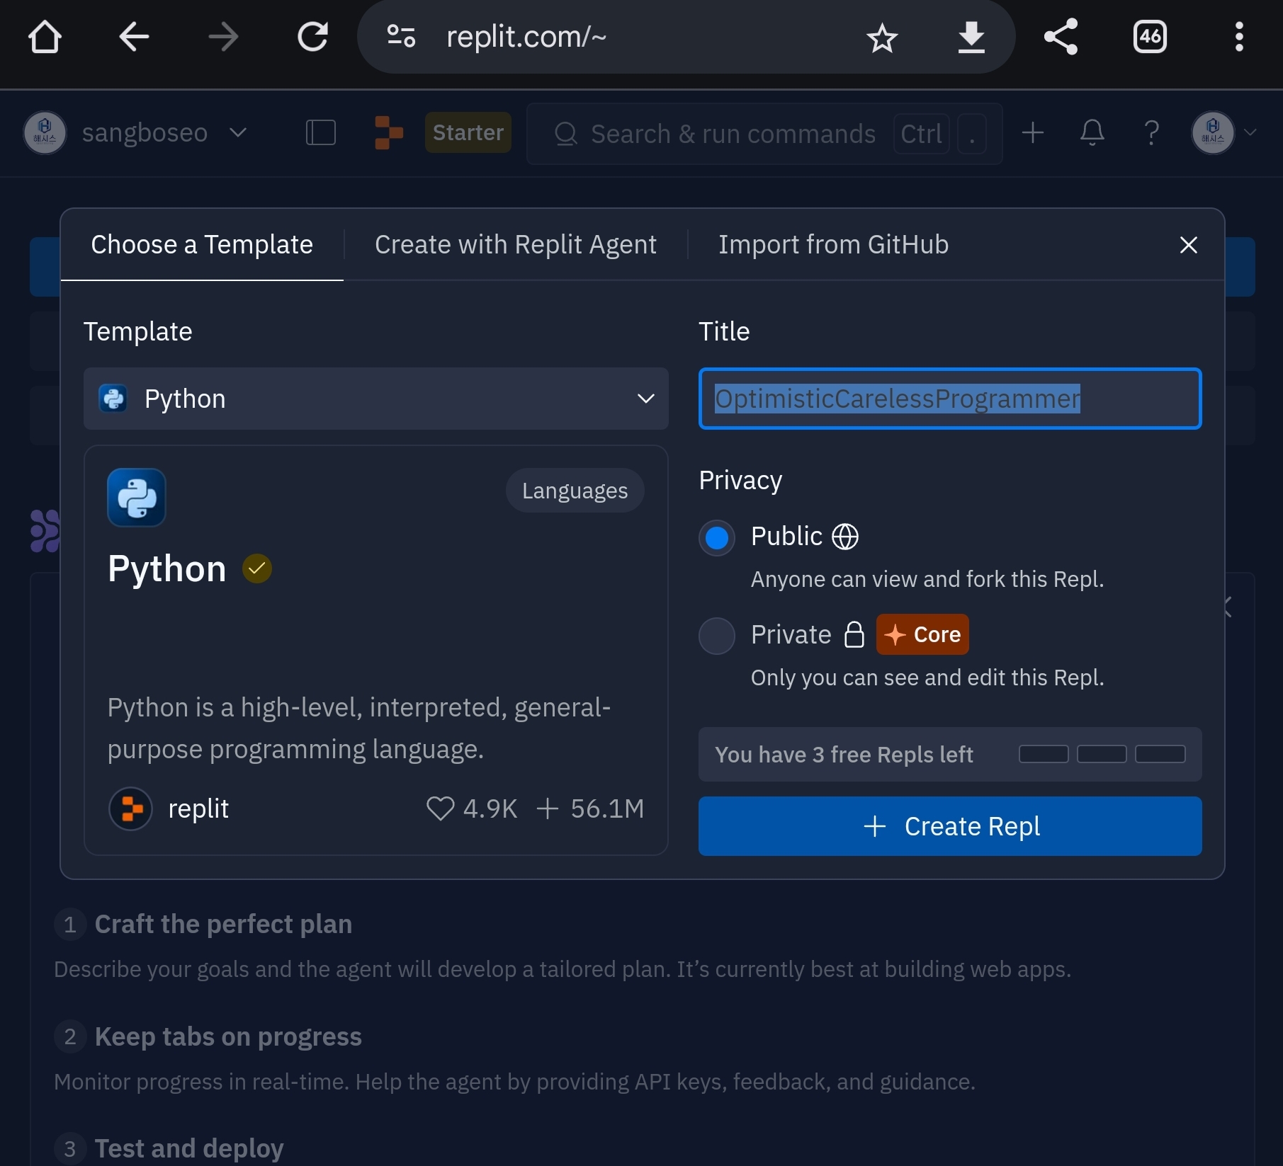
Task: Open notifications bell
Action: click(x=1092, y=132)
